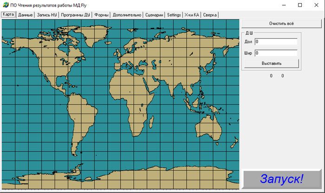The width and height of the screenshot is (325, 193).
Task: Click on Madagascar island on the map
Action: [x=151, y=122]
